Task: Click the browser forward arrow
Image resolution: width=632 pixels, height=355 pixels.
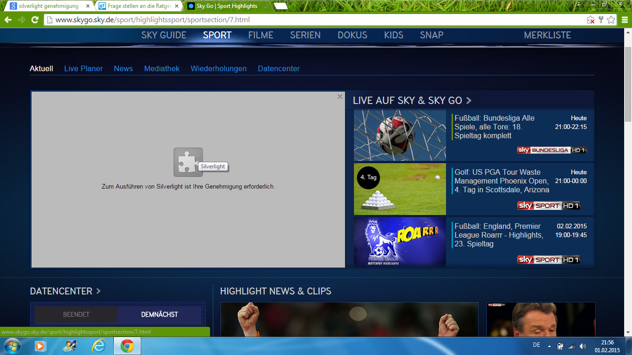Action: [21, 20]
